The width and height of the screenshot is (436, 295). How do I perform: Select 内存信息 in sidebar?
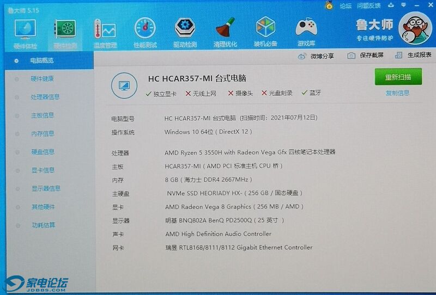point(43,133)
